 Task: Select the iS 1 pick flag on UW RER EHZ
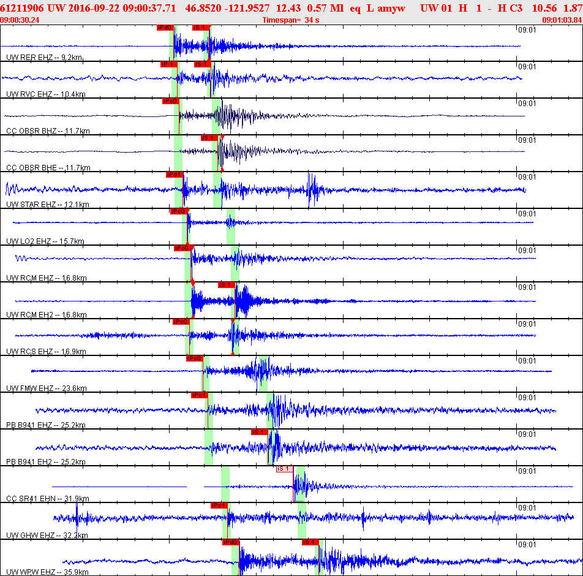click(200, 28)
